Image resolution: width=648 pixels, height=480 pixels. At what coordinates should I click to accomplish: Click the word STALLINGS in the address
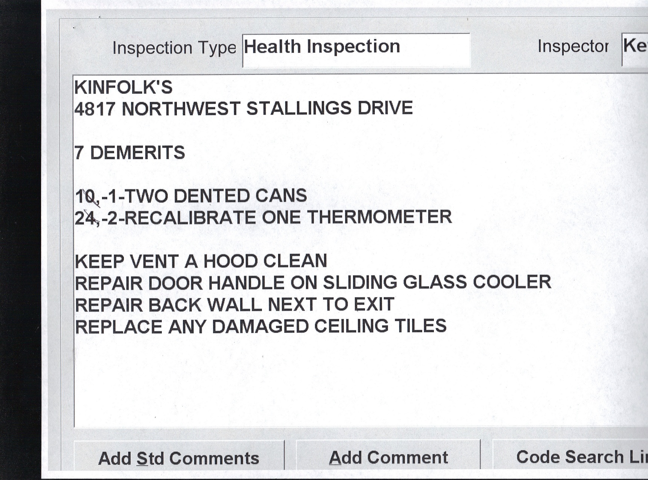tap(299, 108)
